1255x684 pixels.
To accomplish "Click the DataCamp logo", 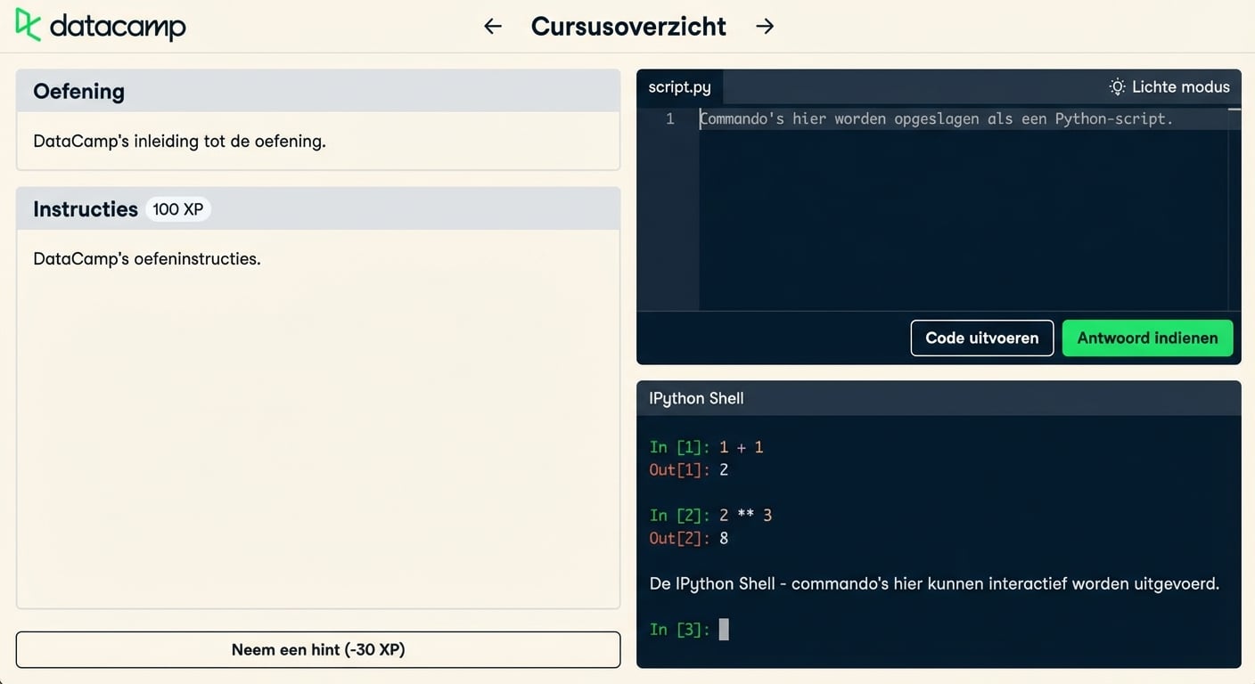I will click(x=98, y=25).
